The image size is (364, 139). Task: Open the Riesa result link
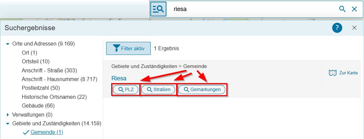click(119, 78)
